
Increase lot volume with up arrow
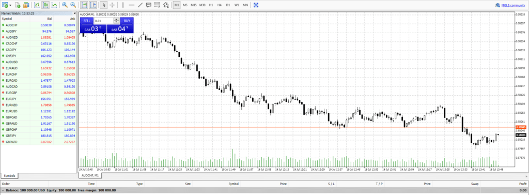[x=116, y=19]
